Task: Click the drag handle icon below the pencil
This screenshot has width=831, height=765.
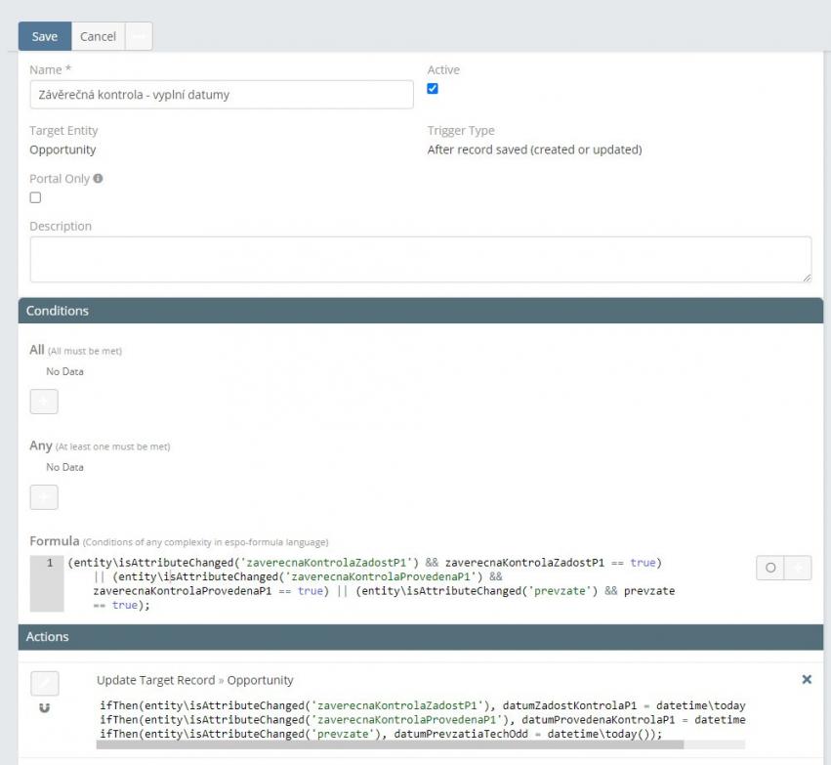Action: (44, 707)
